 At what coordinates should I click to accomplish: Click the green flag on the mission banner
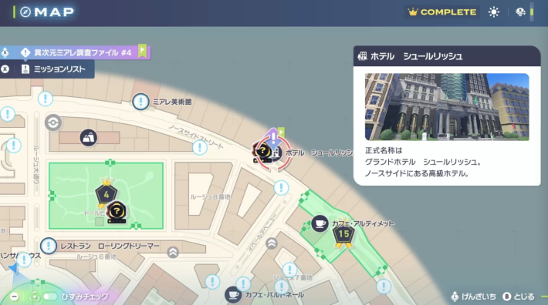(x=142, y=51)
